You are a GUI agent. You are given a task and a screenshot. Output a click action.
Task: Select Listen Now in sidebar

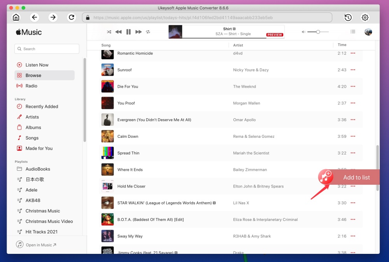pyautogui.click(x=37, y=65)
